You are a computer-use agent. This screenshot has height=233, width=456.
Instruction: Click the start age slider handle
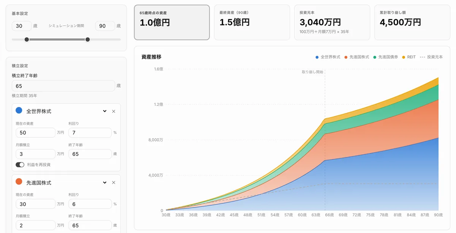tap(27, 39)
